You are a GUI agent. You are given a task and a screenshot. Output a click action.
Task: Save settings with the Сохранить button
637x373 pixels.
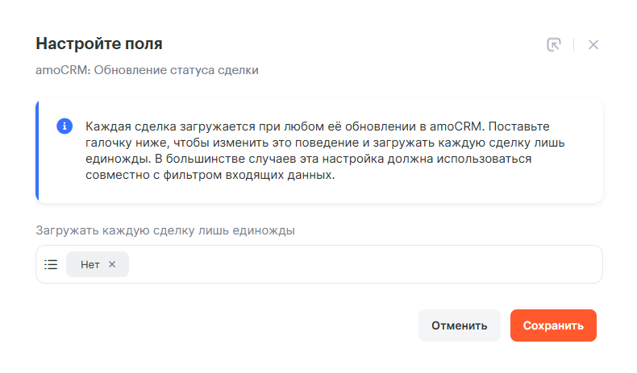pyautogui.click(x=553, y=325)
